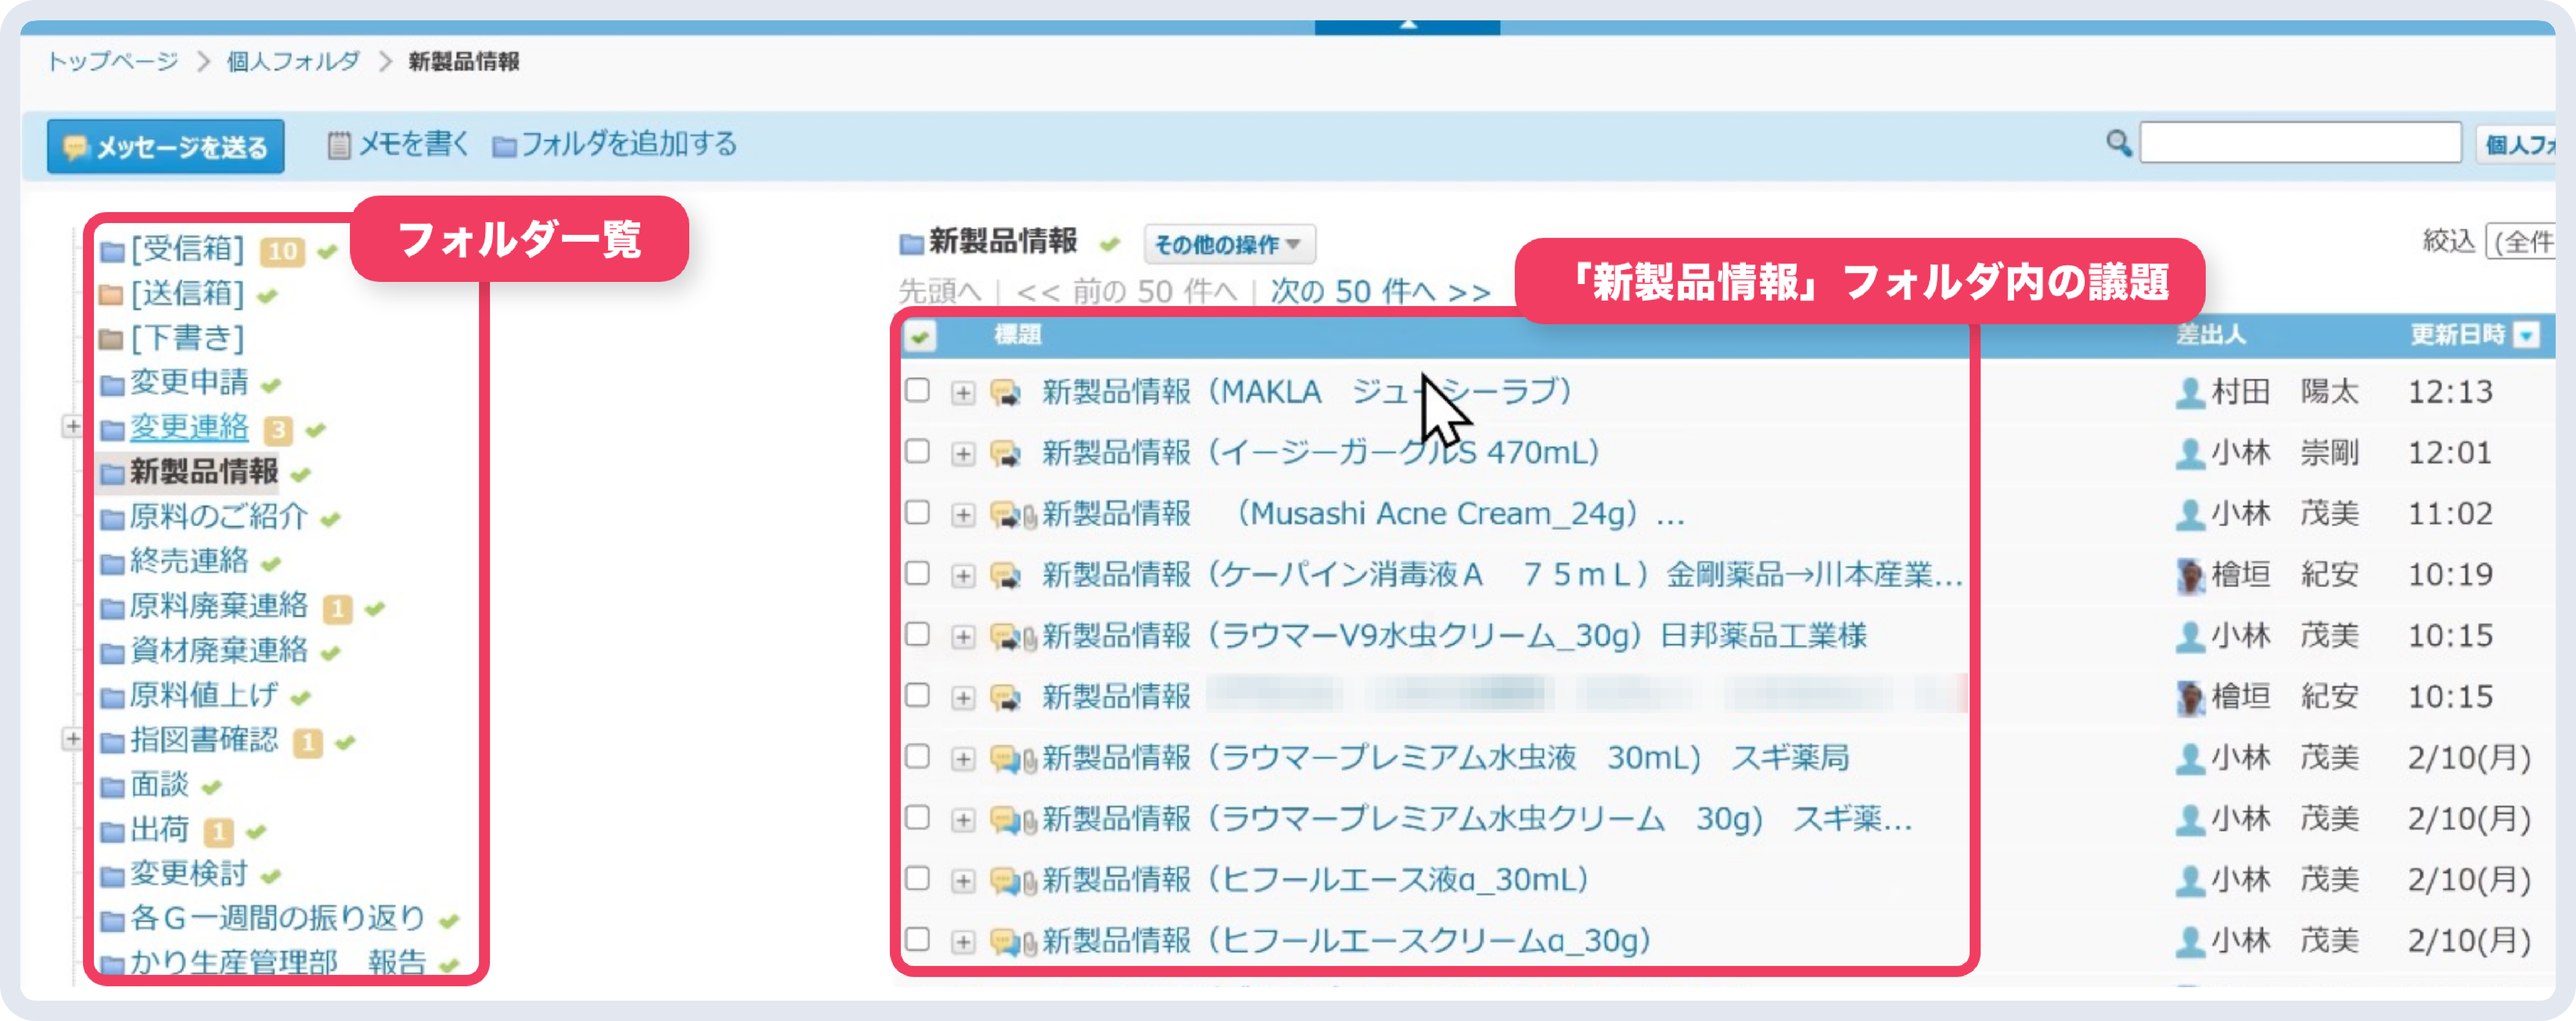Go to 個人フォルダ breadcrumb
Viewport: 2576px width, 1021px height.
293,61
